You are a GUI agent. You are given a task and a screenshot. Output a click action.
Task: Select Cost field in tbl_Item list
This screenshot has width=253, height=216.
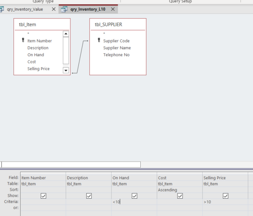click(x=32, y=62)
